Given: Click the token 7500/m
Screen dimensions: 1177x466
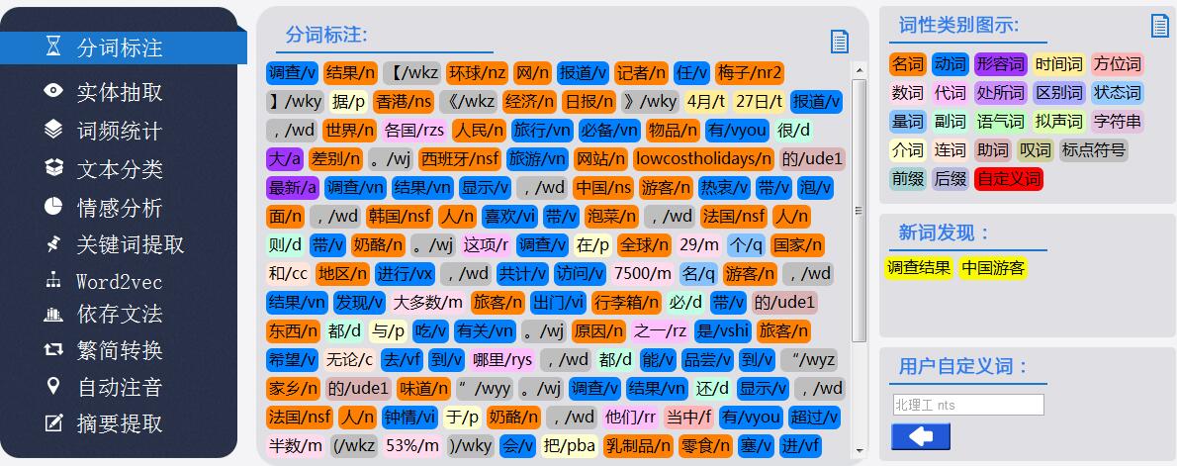Looking at the screenshot, I should 643,274.
